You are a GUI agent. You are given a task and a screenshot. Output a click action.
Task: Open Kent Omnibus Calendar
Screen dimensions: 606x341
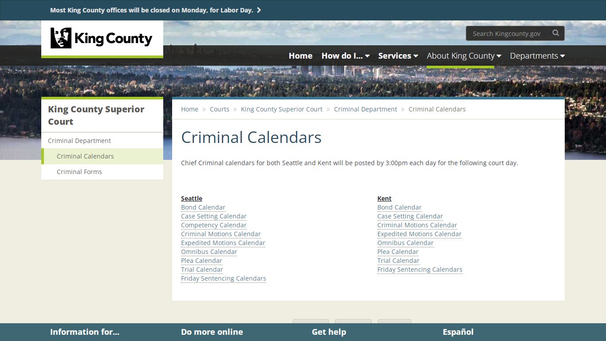(x=405, y=243)
